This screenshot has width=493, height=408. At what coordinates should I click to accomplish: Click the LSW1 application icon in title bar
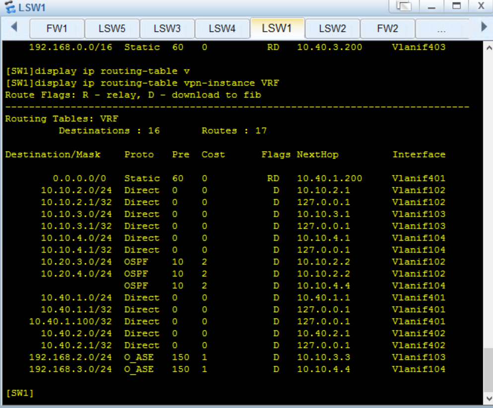(10, 6)
